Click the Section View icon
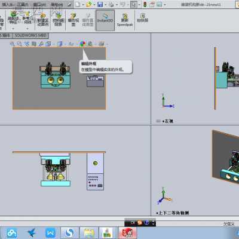This screenshot has width=239, height=239. [x=34, y=44]
